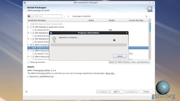The height and width of the screenshot is (101, 180).
Task: Select the Version 1.7.3 row
Action: coord(88,48)
